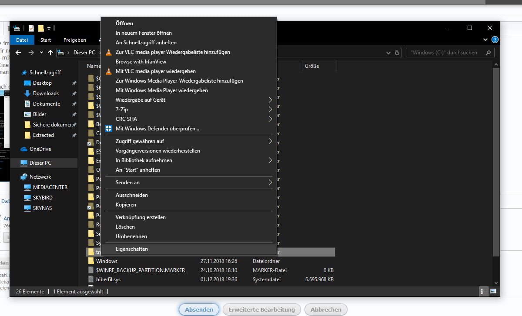Choose Ausschneiden in the context menu
The height and width of the screenshot is (316, 522).
(x=188, y=195)
